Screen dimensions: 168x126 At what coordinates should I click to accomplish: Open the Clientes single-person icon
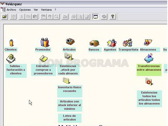[11, 43]
